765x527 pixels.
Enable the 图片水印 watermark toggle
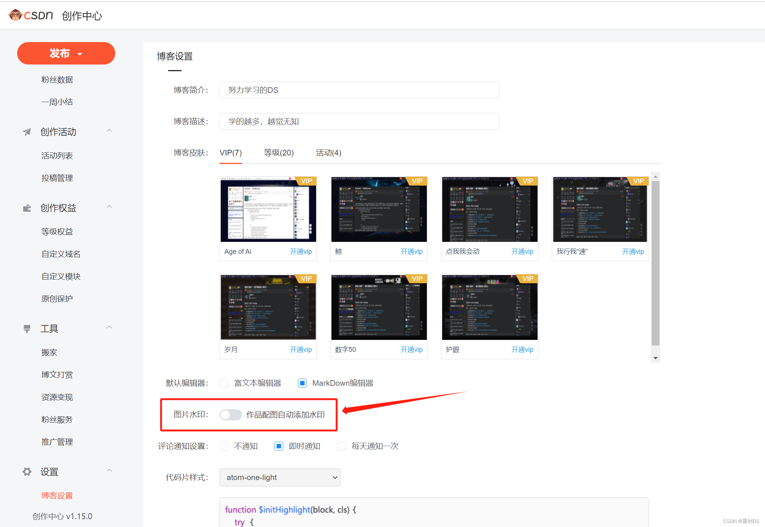(x=230, y=415)
